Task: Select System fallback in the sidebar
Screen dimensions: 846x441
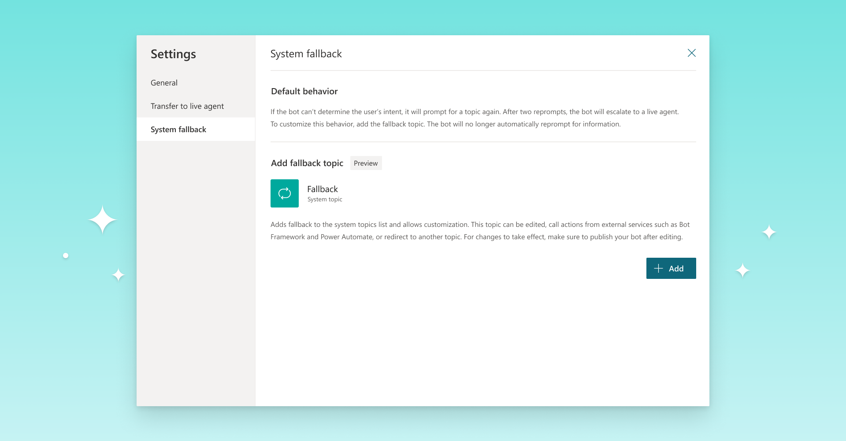Action: pos(178,130)
